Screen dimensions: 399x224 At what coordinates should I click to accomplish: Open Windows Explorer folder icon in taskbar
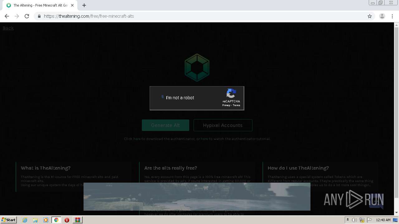(35, 220)
